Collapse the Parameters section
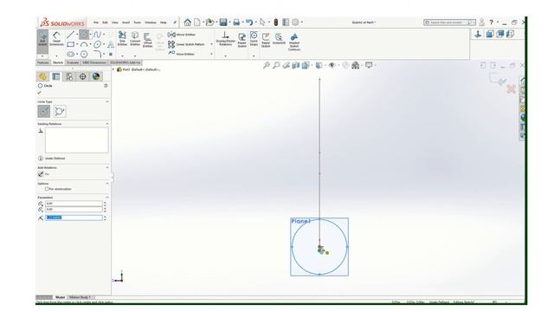Image resolution: width=554 pixels, height=312 pixels. (x=107, y=198)
